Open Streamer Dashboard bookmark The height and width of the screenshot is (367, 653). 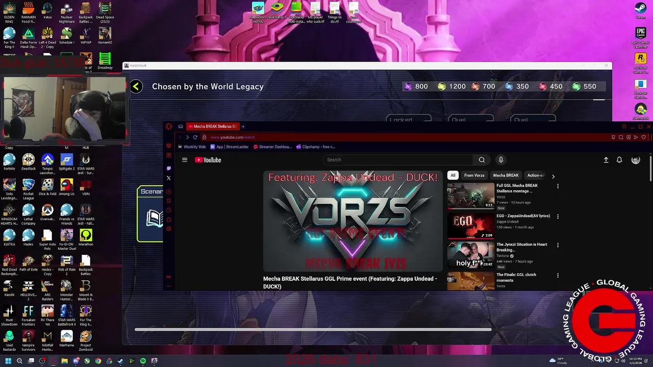tap(272, 147)
